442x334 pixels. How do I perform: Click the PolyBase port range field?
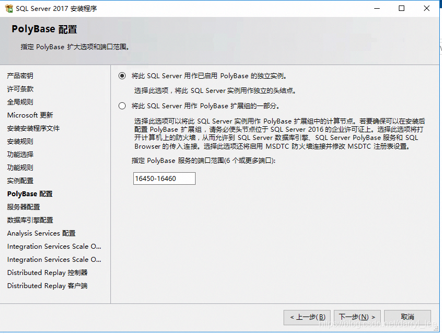pos(164,179)
